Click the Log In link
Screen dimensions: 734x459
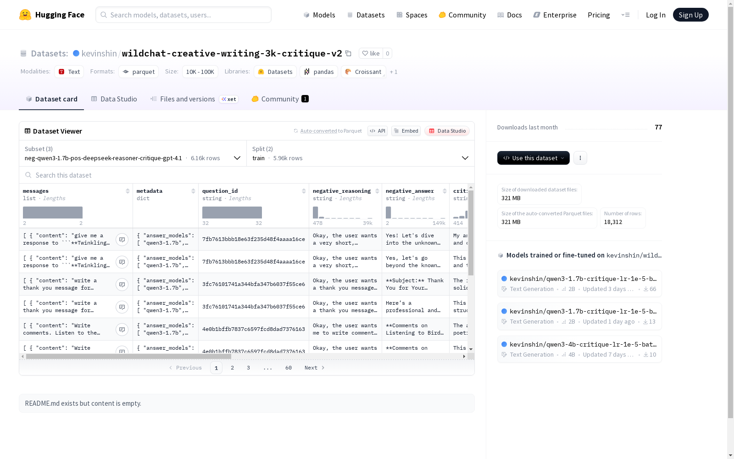656,15
